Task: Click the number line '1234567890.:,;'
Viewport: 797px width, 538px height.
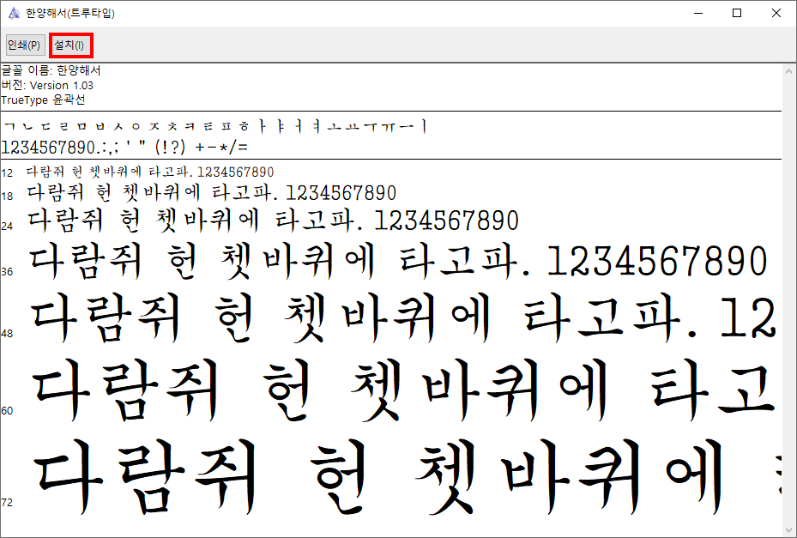Action: tap(124, 148)
